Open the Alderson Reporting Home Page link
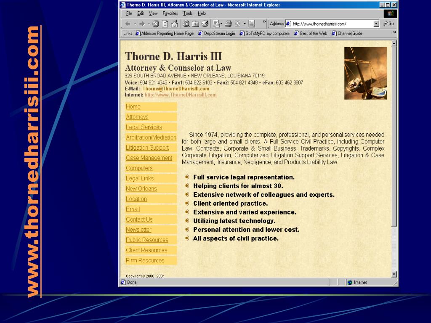431x323 pixels. coord(165,34)
